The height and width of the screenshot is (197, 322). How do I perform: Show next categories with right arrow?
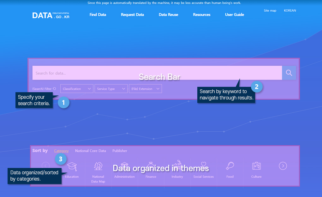pyautogui.click(x=283, y=166)
